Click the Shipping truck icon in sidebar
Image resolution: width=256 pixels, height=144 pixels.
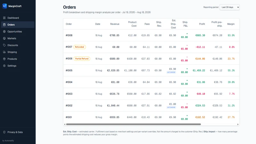click(4, 52)
